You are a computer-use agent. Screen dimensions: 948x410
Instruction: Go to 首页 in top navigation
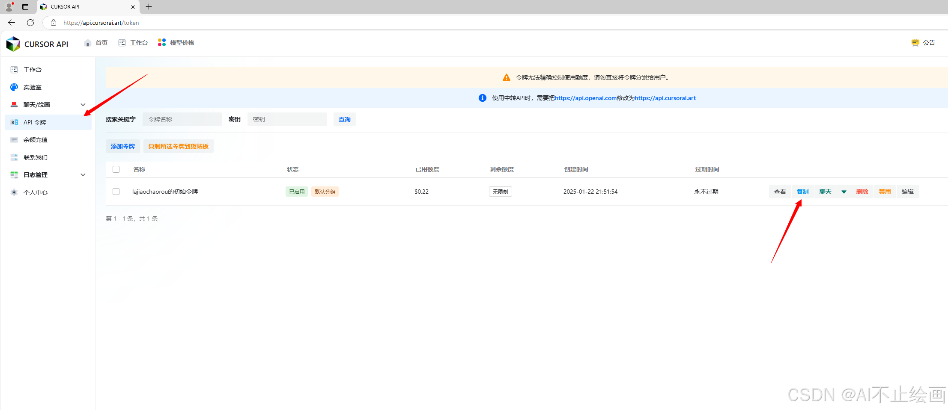pos(101,43)
